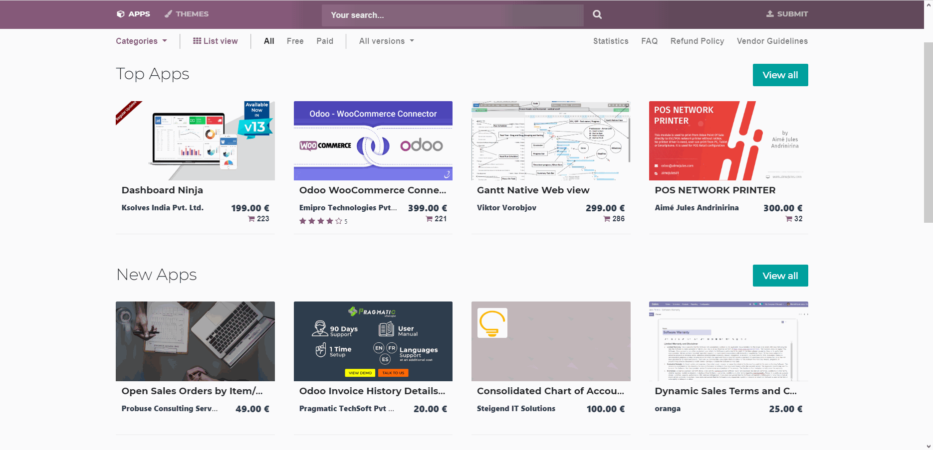Open the Odoo WooCommerce Connector thumbnail
The width and height of the screenshot is (933, 450).
(x=373, y=141)
